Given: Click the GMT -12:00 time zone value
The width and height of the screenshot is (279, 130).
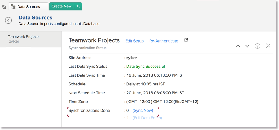Looking at the screenshot, I should 162,102.
